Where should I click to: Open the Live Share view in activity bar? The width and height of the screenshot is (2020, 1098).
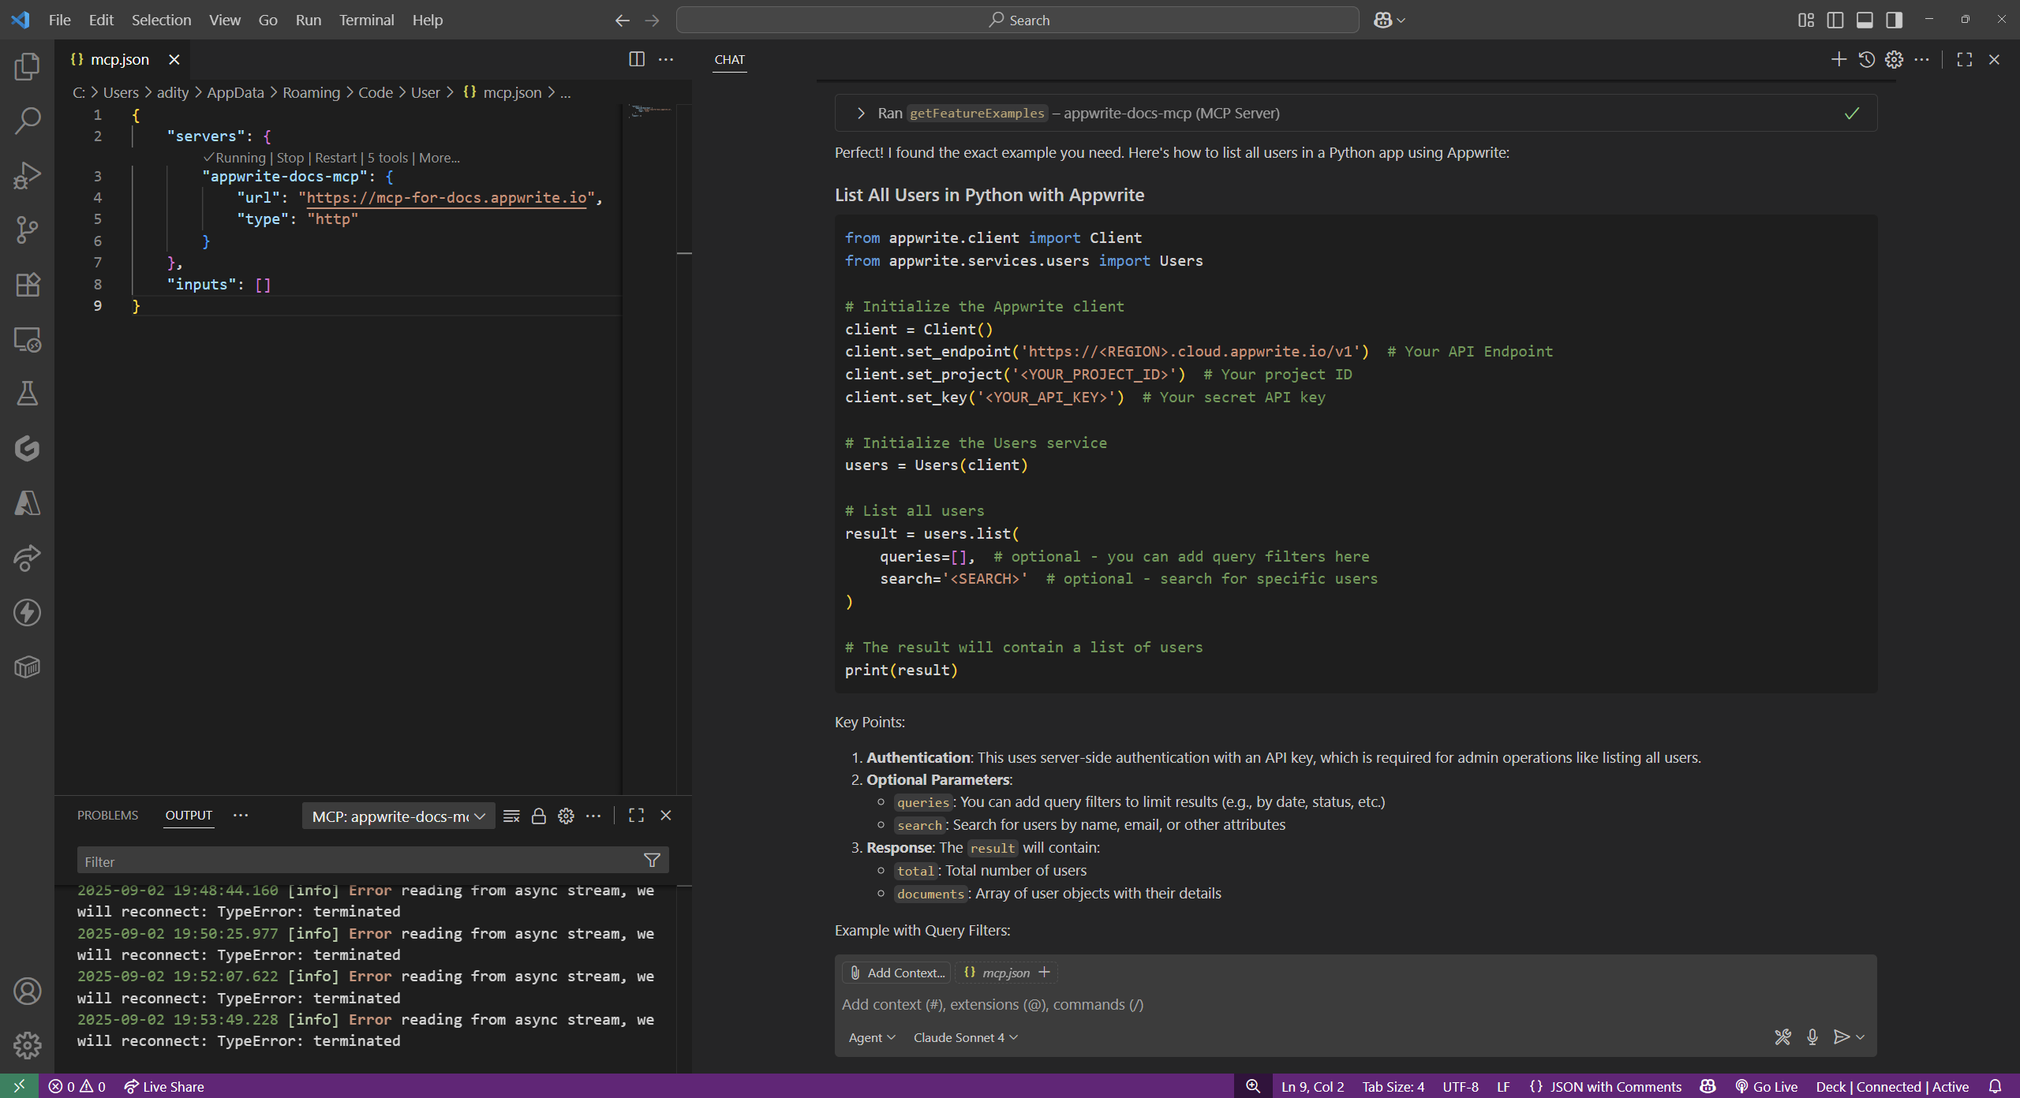point(28,558)
